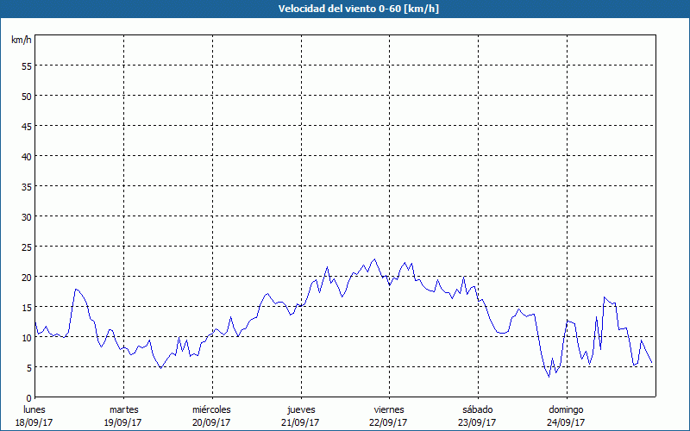Click the 'martes' day label
690x431 pixels.
click(123, 409)
